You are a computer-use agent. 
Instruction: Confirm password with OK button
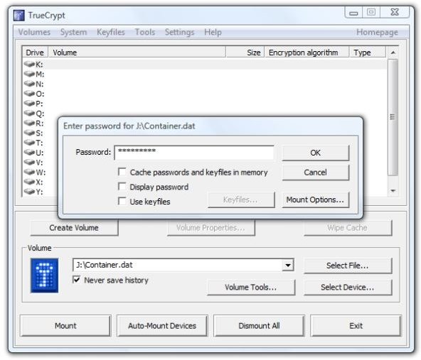coord(316,153)
